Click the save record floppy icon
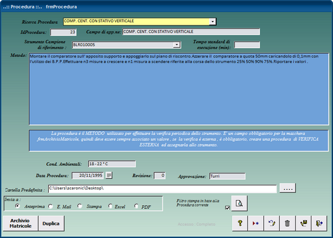This screenshot has height=238, width=333. coord(303,223)
